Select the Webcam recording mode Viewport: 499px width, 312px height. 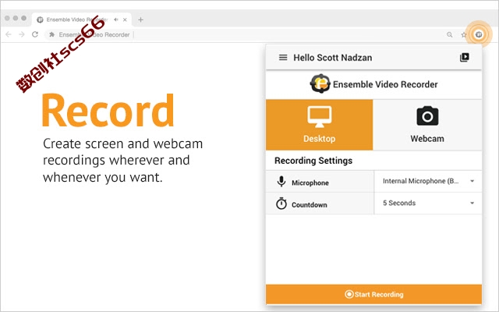427,125
